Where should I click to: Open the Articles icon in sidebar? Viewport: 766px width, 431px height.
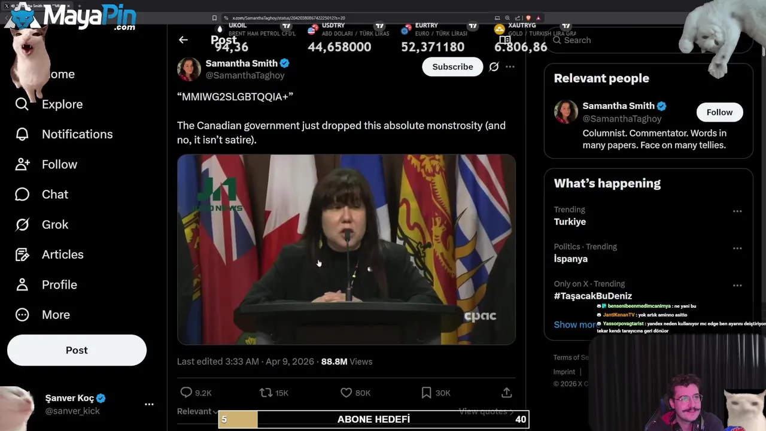(x=22, y=254)
